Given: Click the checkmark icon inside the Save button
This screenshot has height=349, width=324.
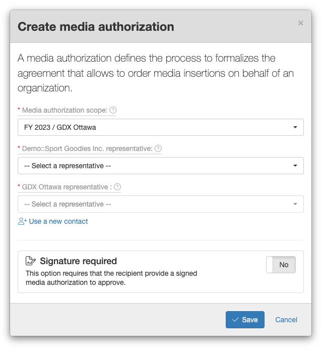Looking at the screenshot, I should 235,320.
